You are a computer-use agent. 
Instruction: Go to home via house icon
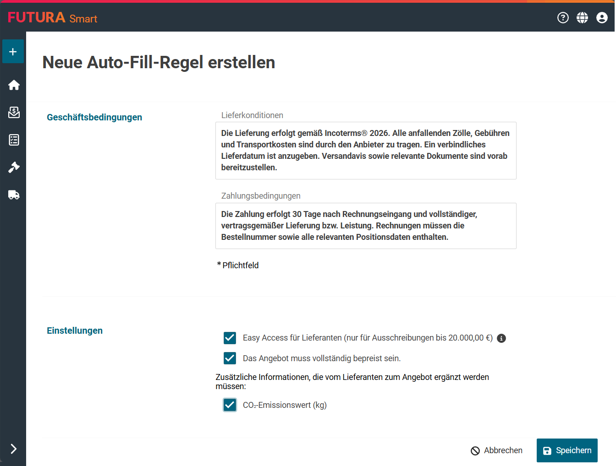[x=14, y=85]
